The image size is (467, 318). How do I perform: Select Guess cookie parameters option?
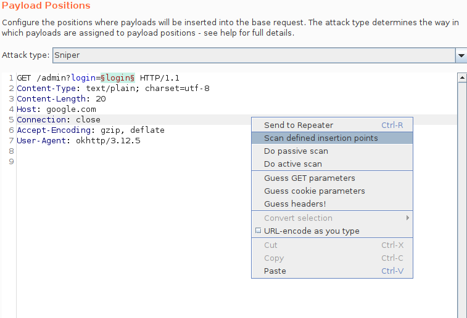(332, 191)
